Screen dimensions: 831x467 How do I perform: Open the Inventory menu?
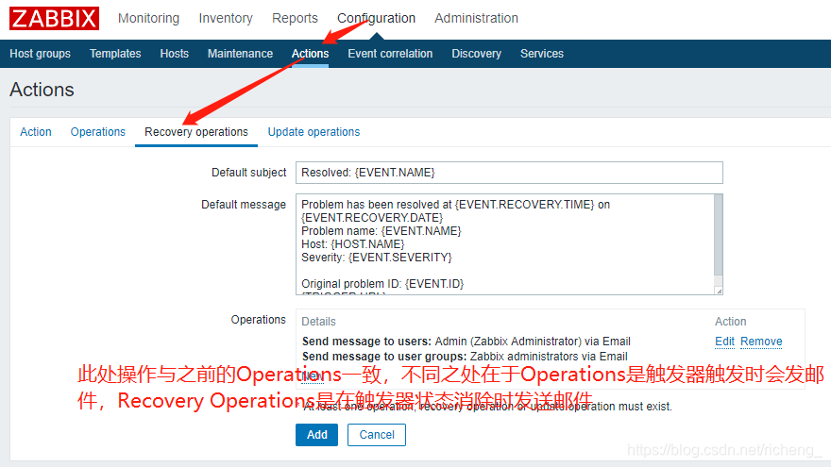[226, 18]
